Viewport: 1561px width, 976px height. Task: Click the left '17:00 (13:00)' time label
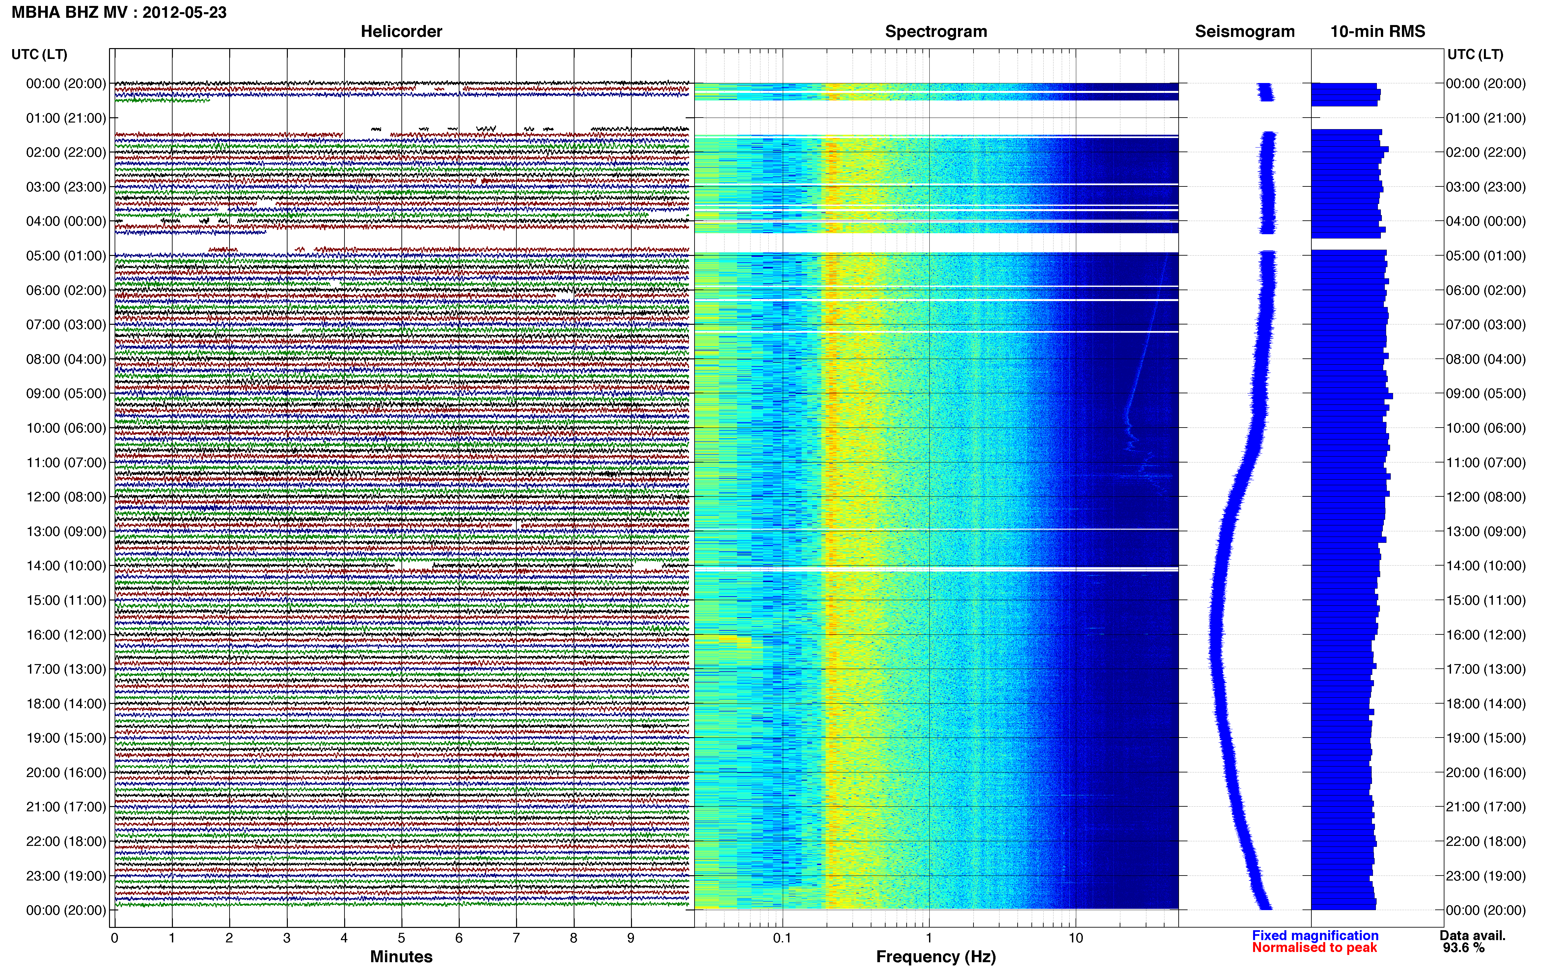66,669
